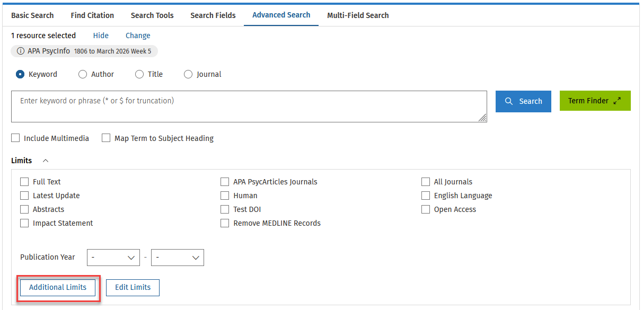Open the Publication Year start dropdown

click(x=113, y=258)
